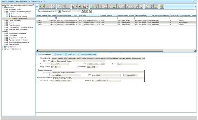Click the green left-arrow icon at toolbar end

tap(162, 6)
